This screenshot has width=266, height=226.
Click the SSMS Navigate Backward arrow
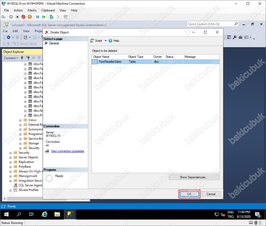tap(9, 37)
